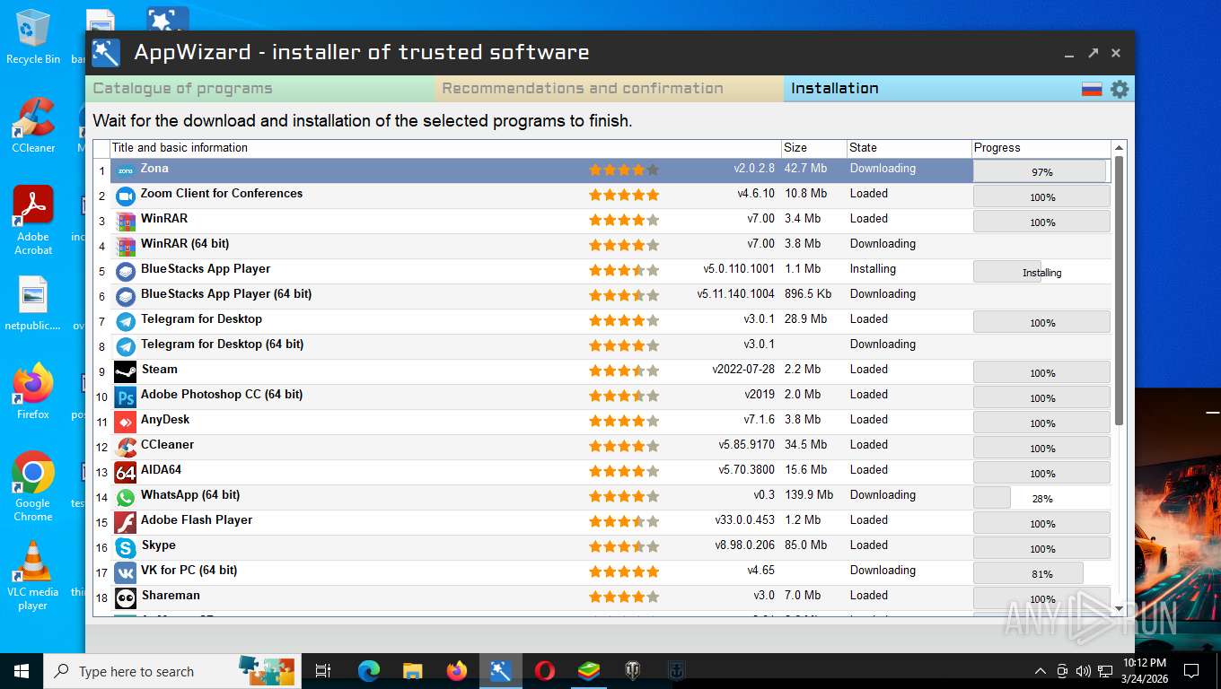
Task: Click the WhatsApp 28% progress bar
Action: tap(1041, 498)
